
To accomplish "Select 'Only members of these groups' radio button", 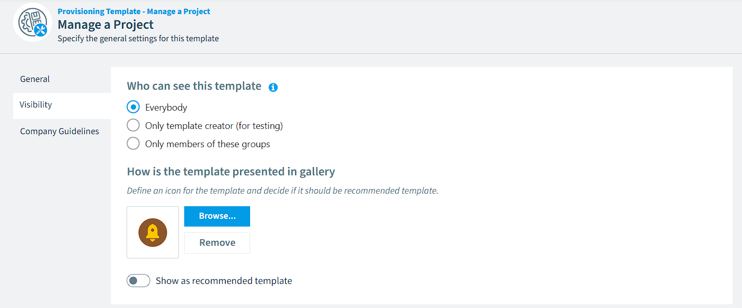I will click(x=133, y=144).
